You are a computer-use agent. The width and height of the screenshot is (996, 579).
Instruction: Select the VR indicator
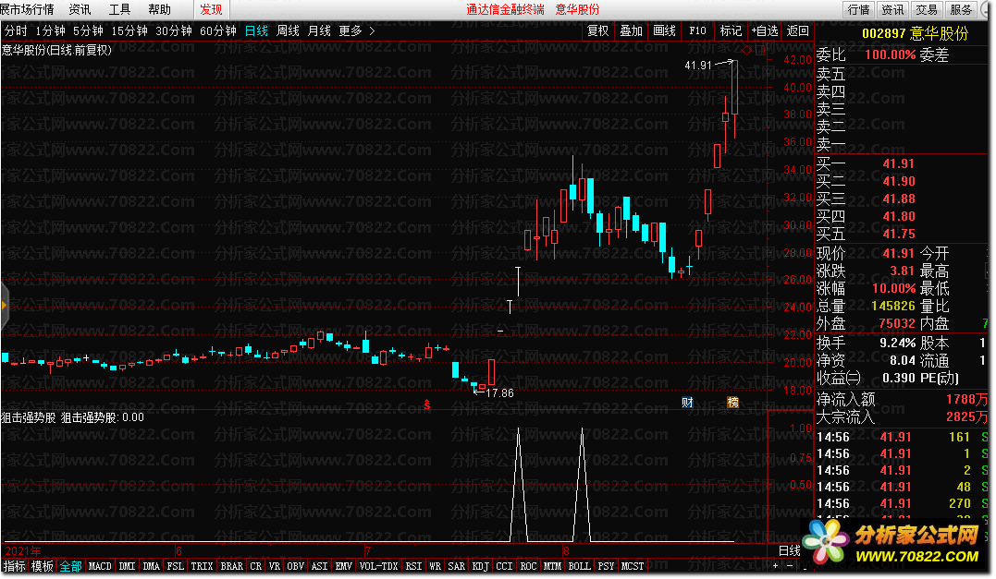[275, 566]
